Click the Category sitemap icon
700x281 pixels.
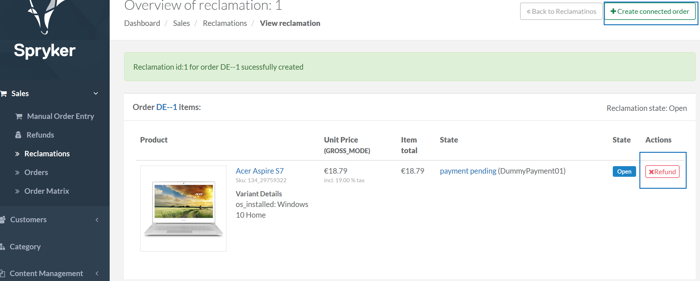pos(3,247)
